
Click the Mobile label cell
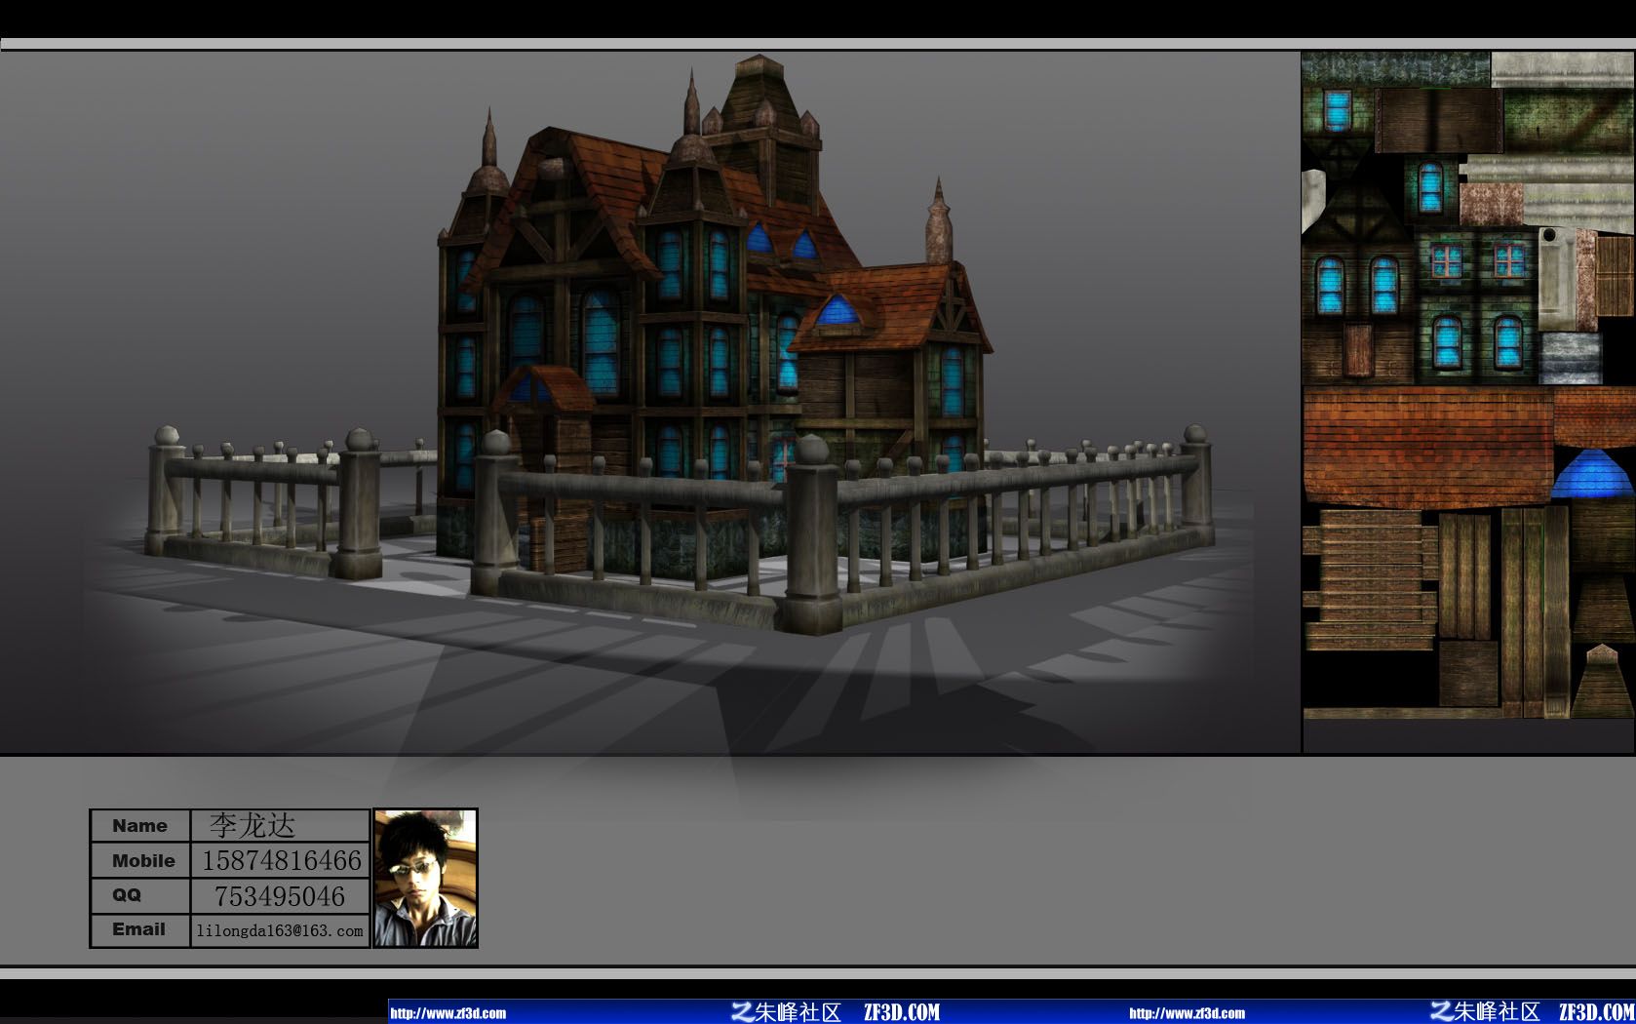[140, 860]
